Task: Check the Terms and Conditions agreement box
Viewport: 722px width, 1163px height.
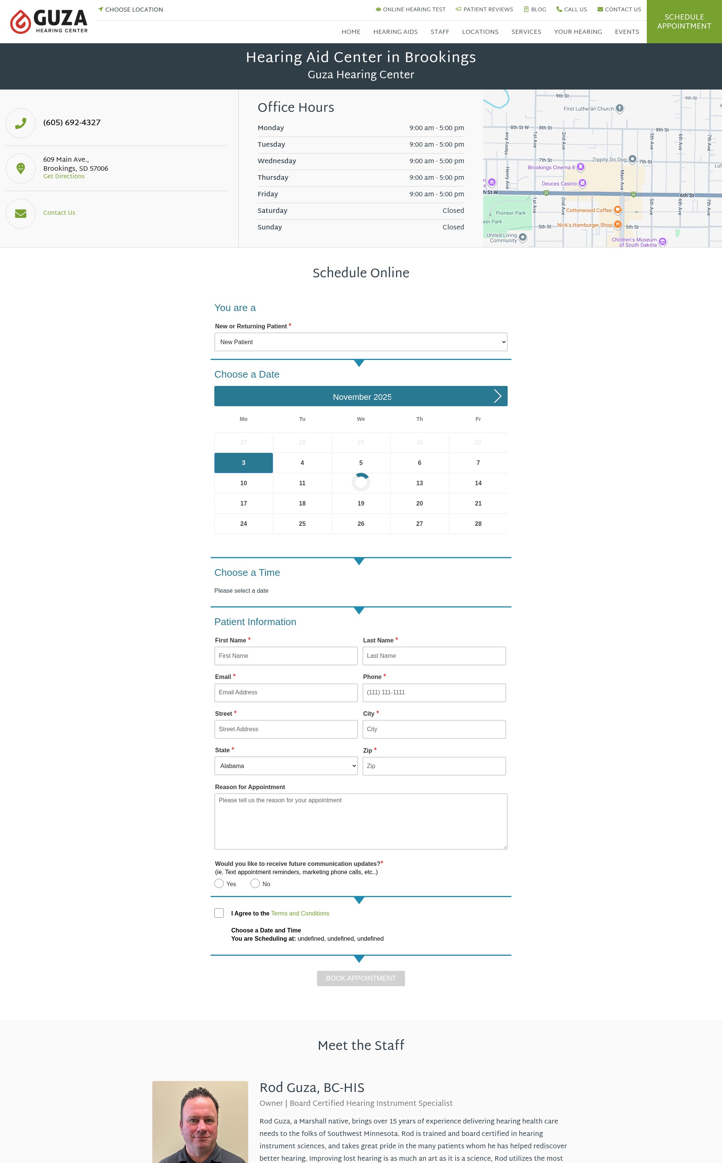Action: 219,913
